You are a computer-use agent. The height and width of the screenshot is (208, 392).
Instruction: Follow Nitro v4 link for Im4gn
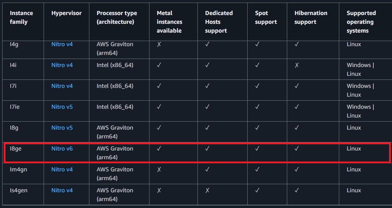62,170
